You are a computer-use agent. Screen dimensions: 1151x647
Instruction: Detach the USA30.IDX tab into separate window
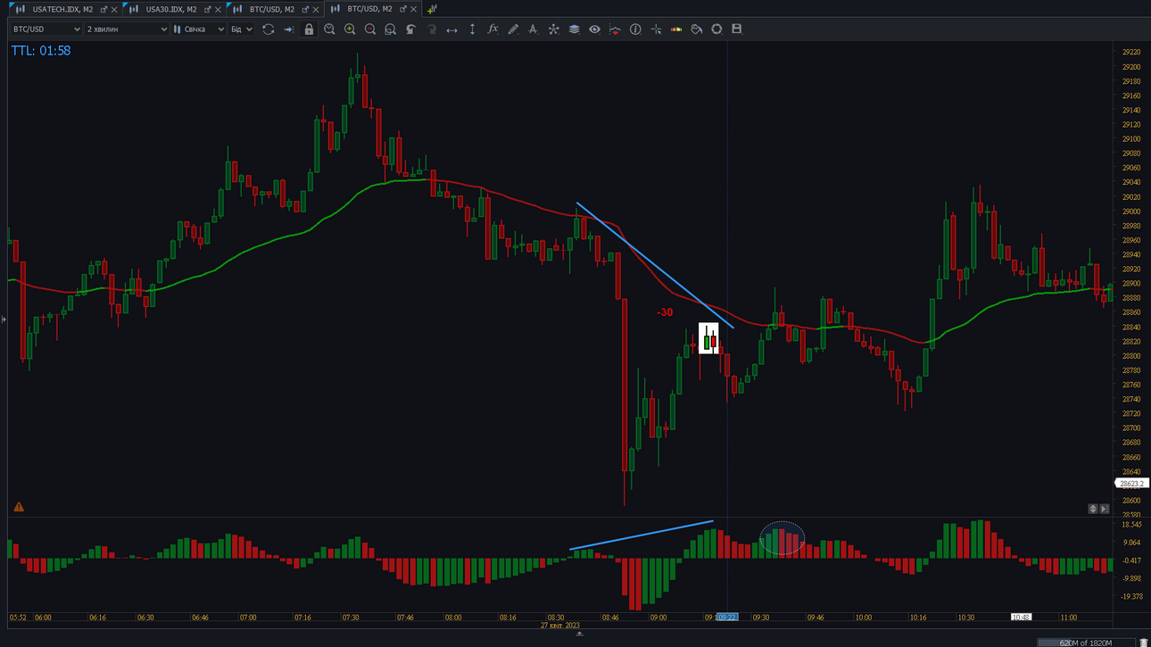tap(208, 10)
